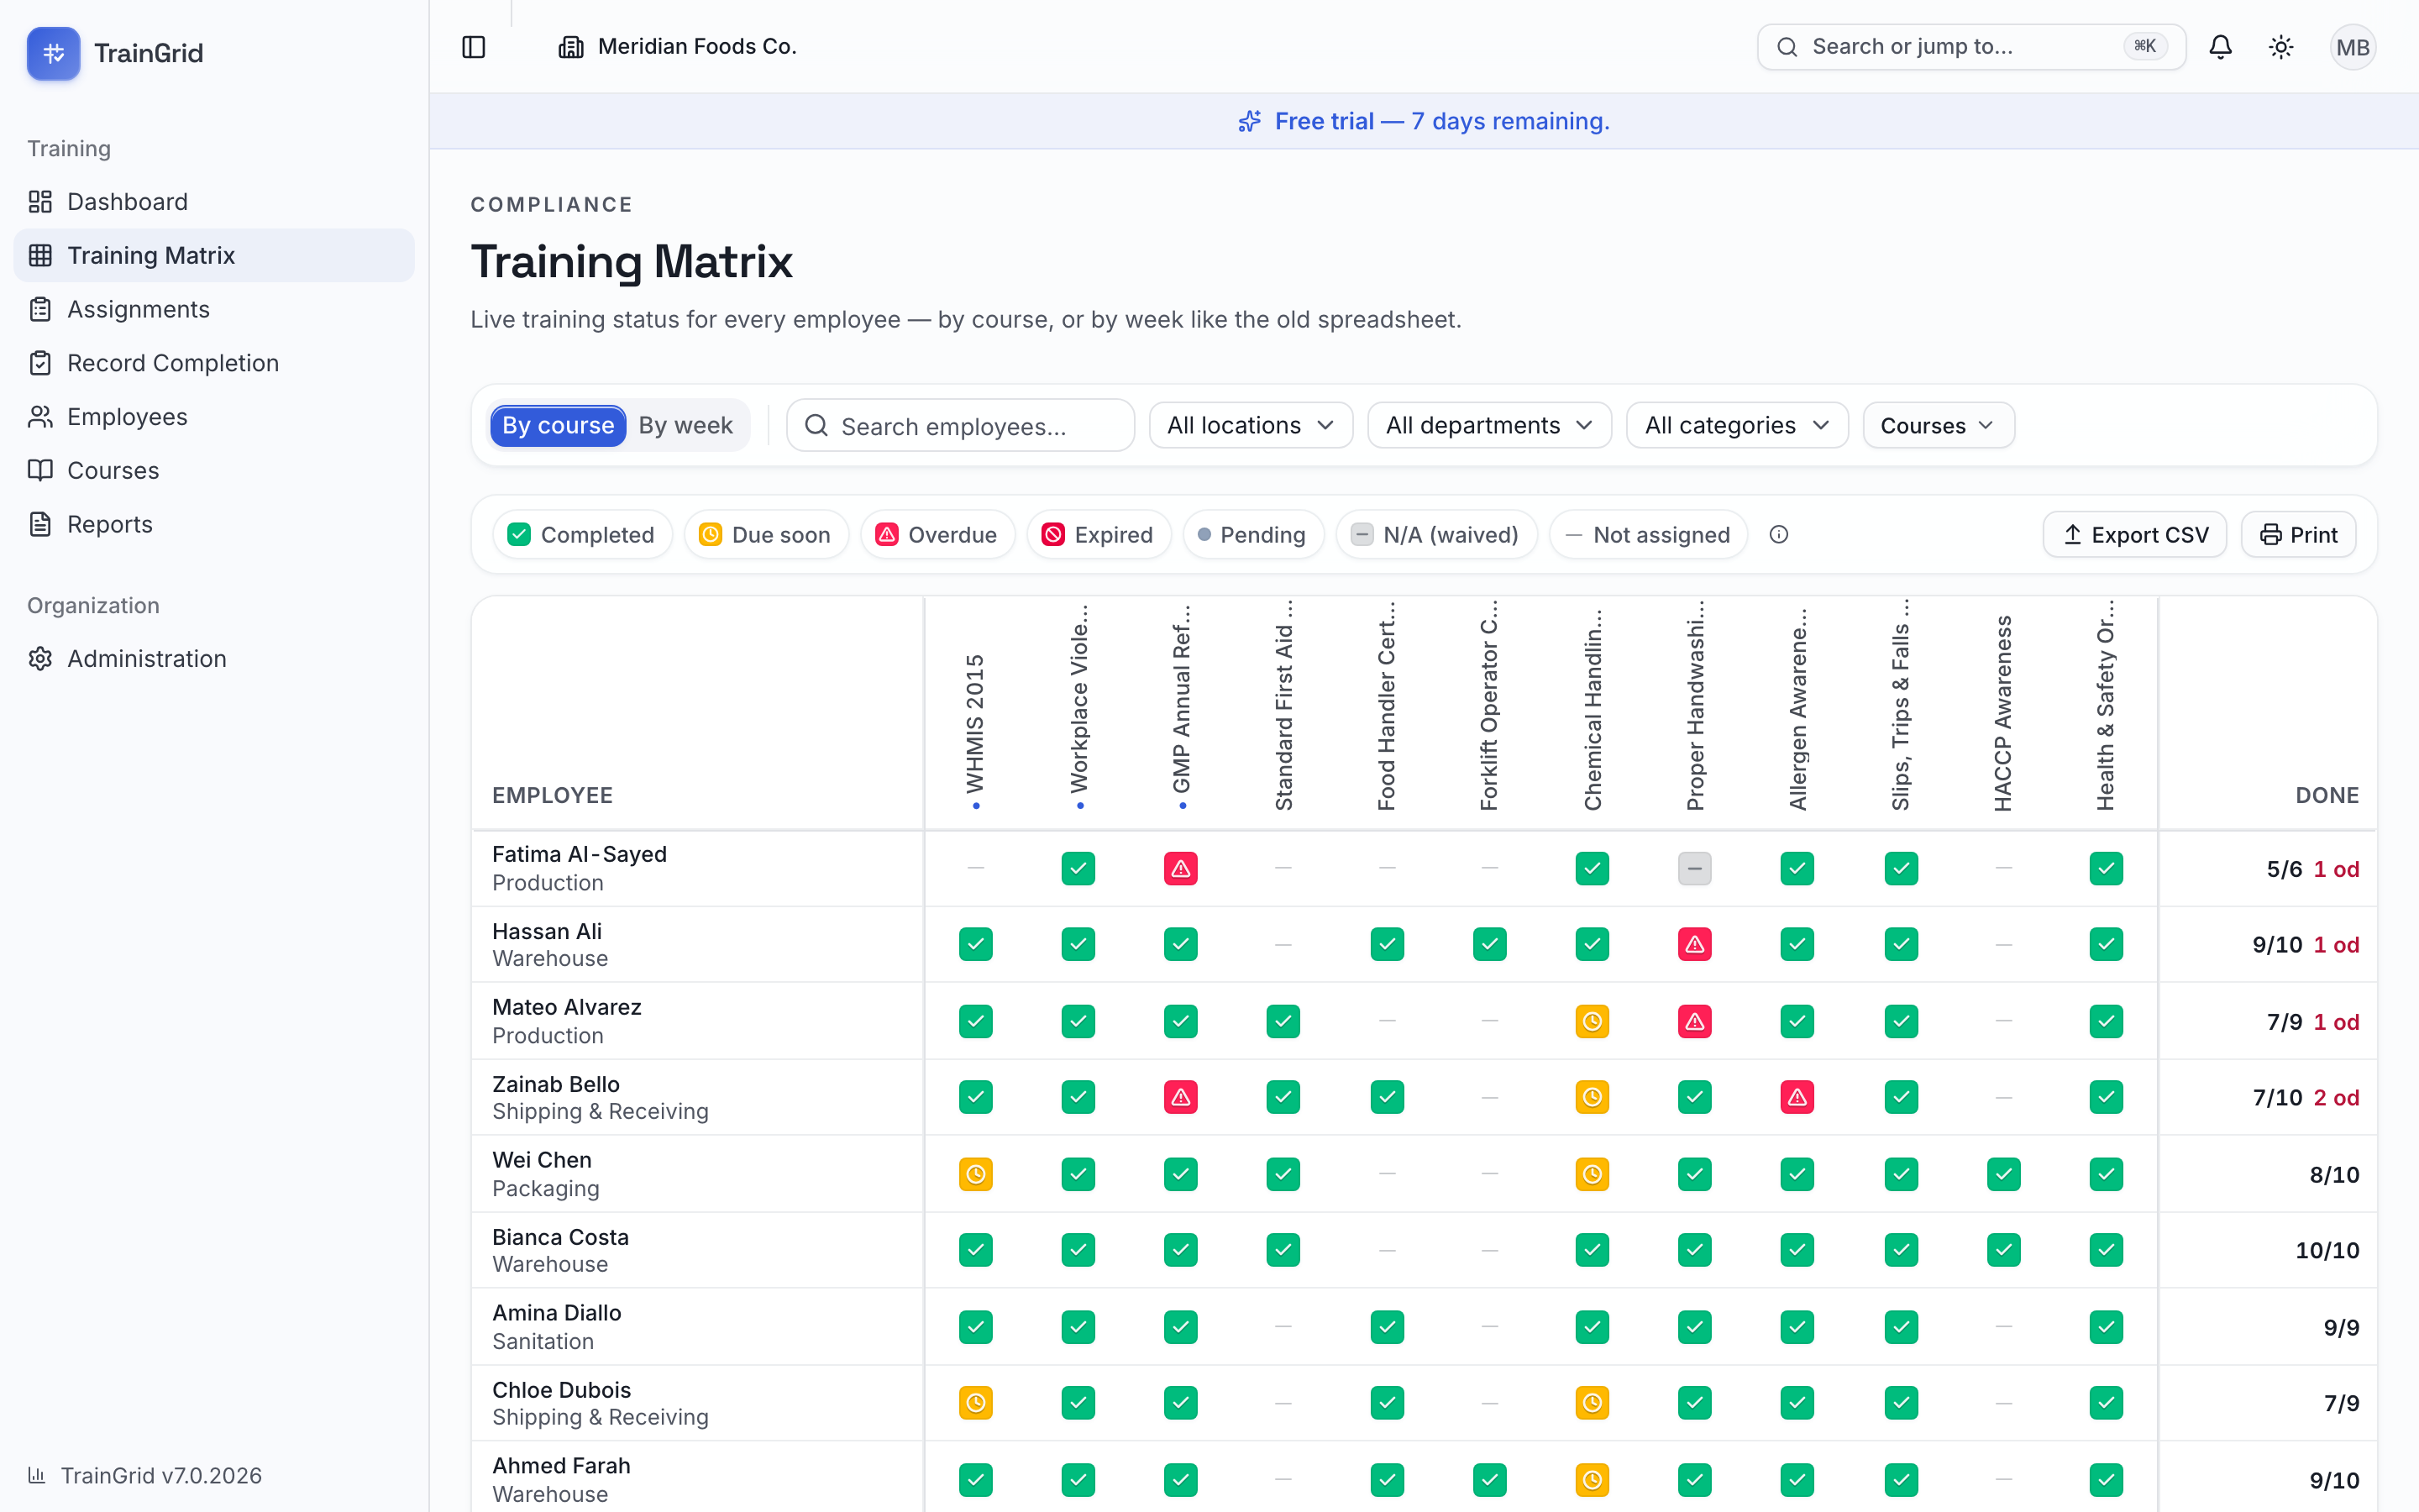The width and height of the screenshot is (2419, 1512).
Task: Click Bianca Costa's 10/10 done value
Action: click(2327, 1251)
